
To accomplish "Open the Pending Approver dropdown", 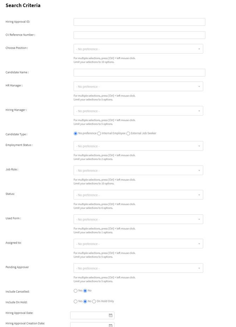I will (x=138, y=268).
